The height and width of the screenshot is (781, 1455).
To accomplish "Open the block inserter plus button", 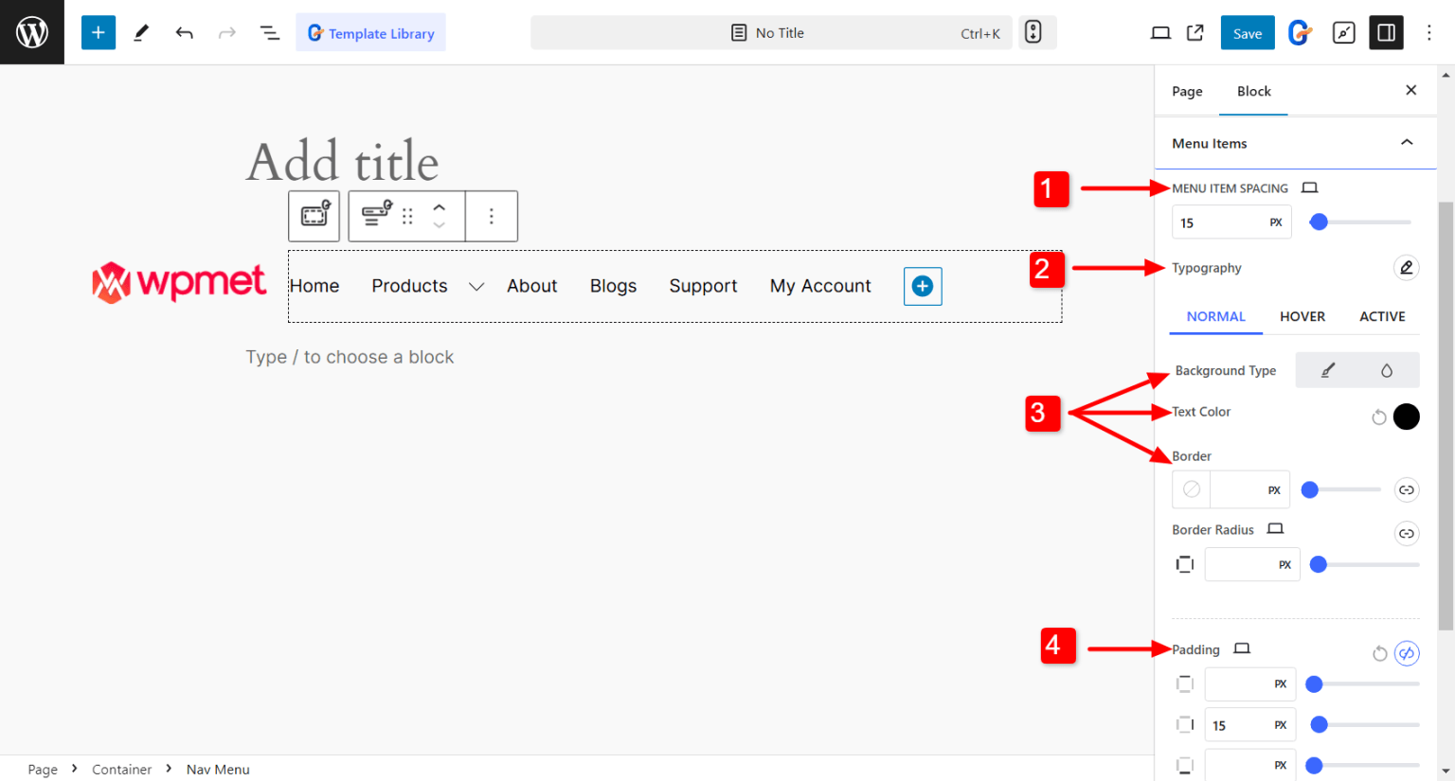I will pos(99,33).
